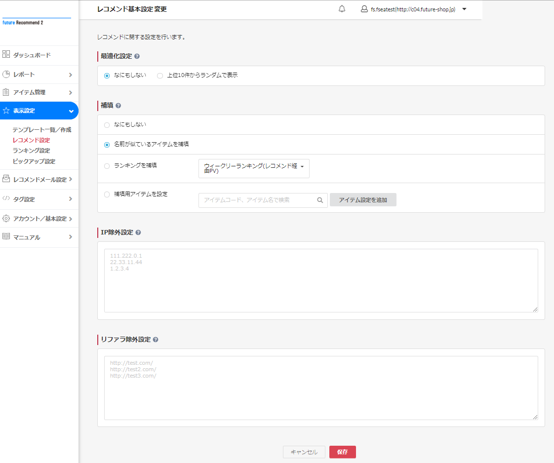Open help icon next to 最適化設定
The width and height of the screenshot is (554, 463).
(x=137, y=56)
